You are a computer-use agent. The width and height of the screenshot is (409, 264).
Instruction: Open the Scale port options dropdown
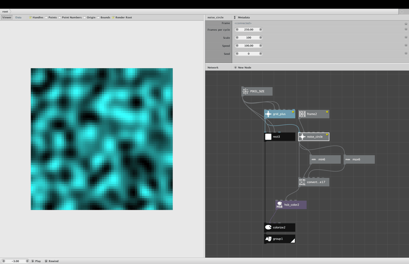coord(406,38)
